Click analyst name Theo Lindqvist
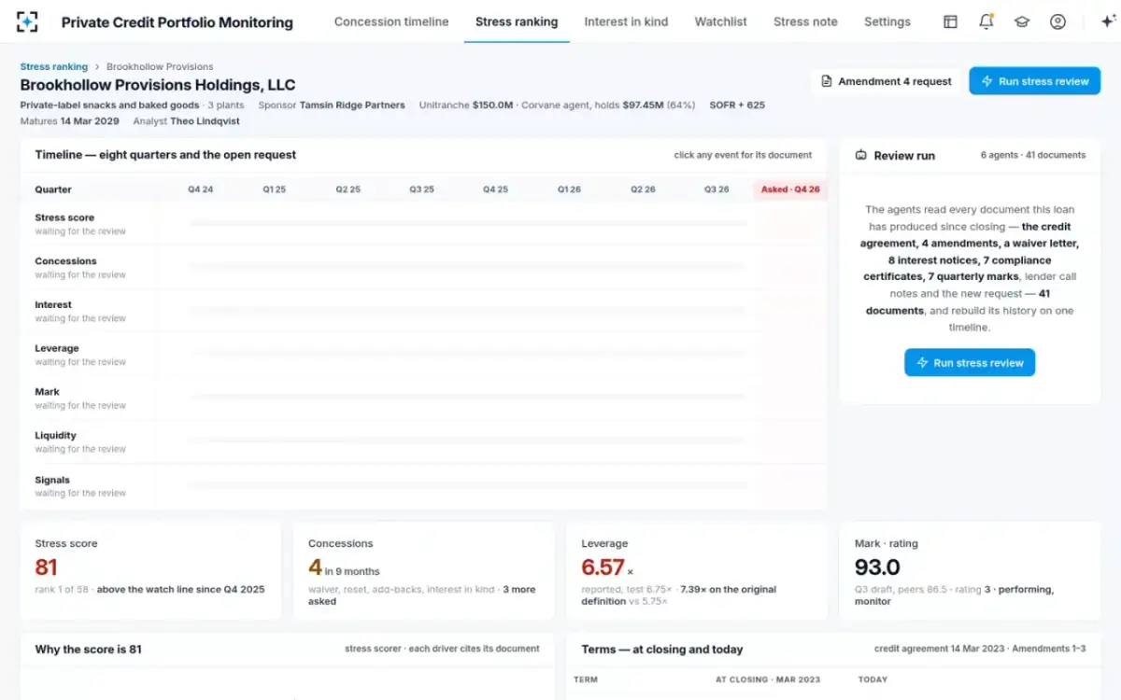The image size is (1121, 700). [x=206, y=121]
